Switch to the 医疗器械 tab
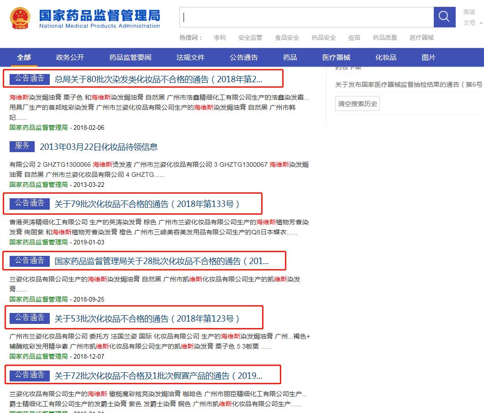The width and height of the screenshot is (484, 413). click(x=337, y=57)
